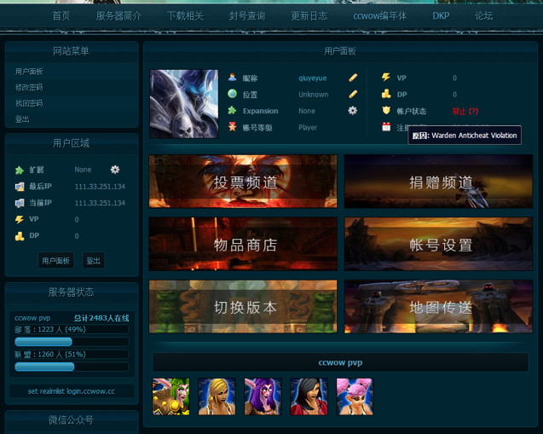Go to 首页 in top navigation
Image resolution: width=543 pixels, height=434 pixels.
[61, 16]
